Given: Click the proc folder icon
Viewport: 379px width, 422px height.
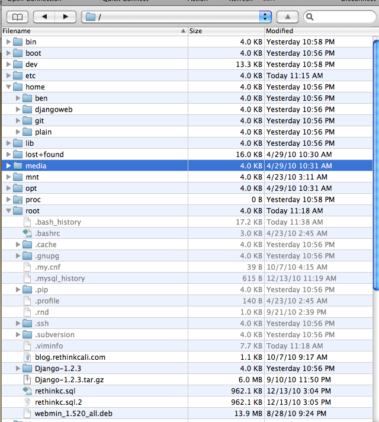Looking at the screenshot, I should (x=17, y=200).
